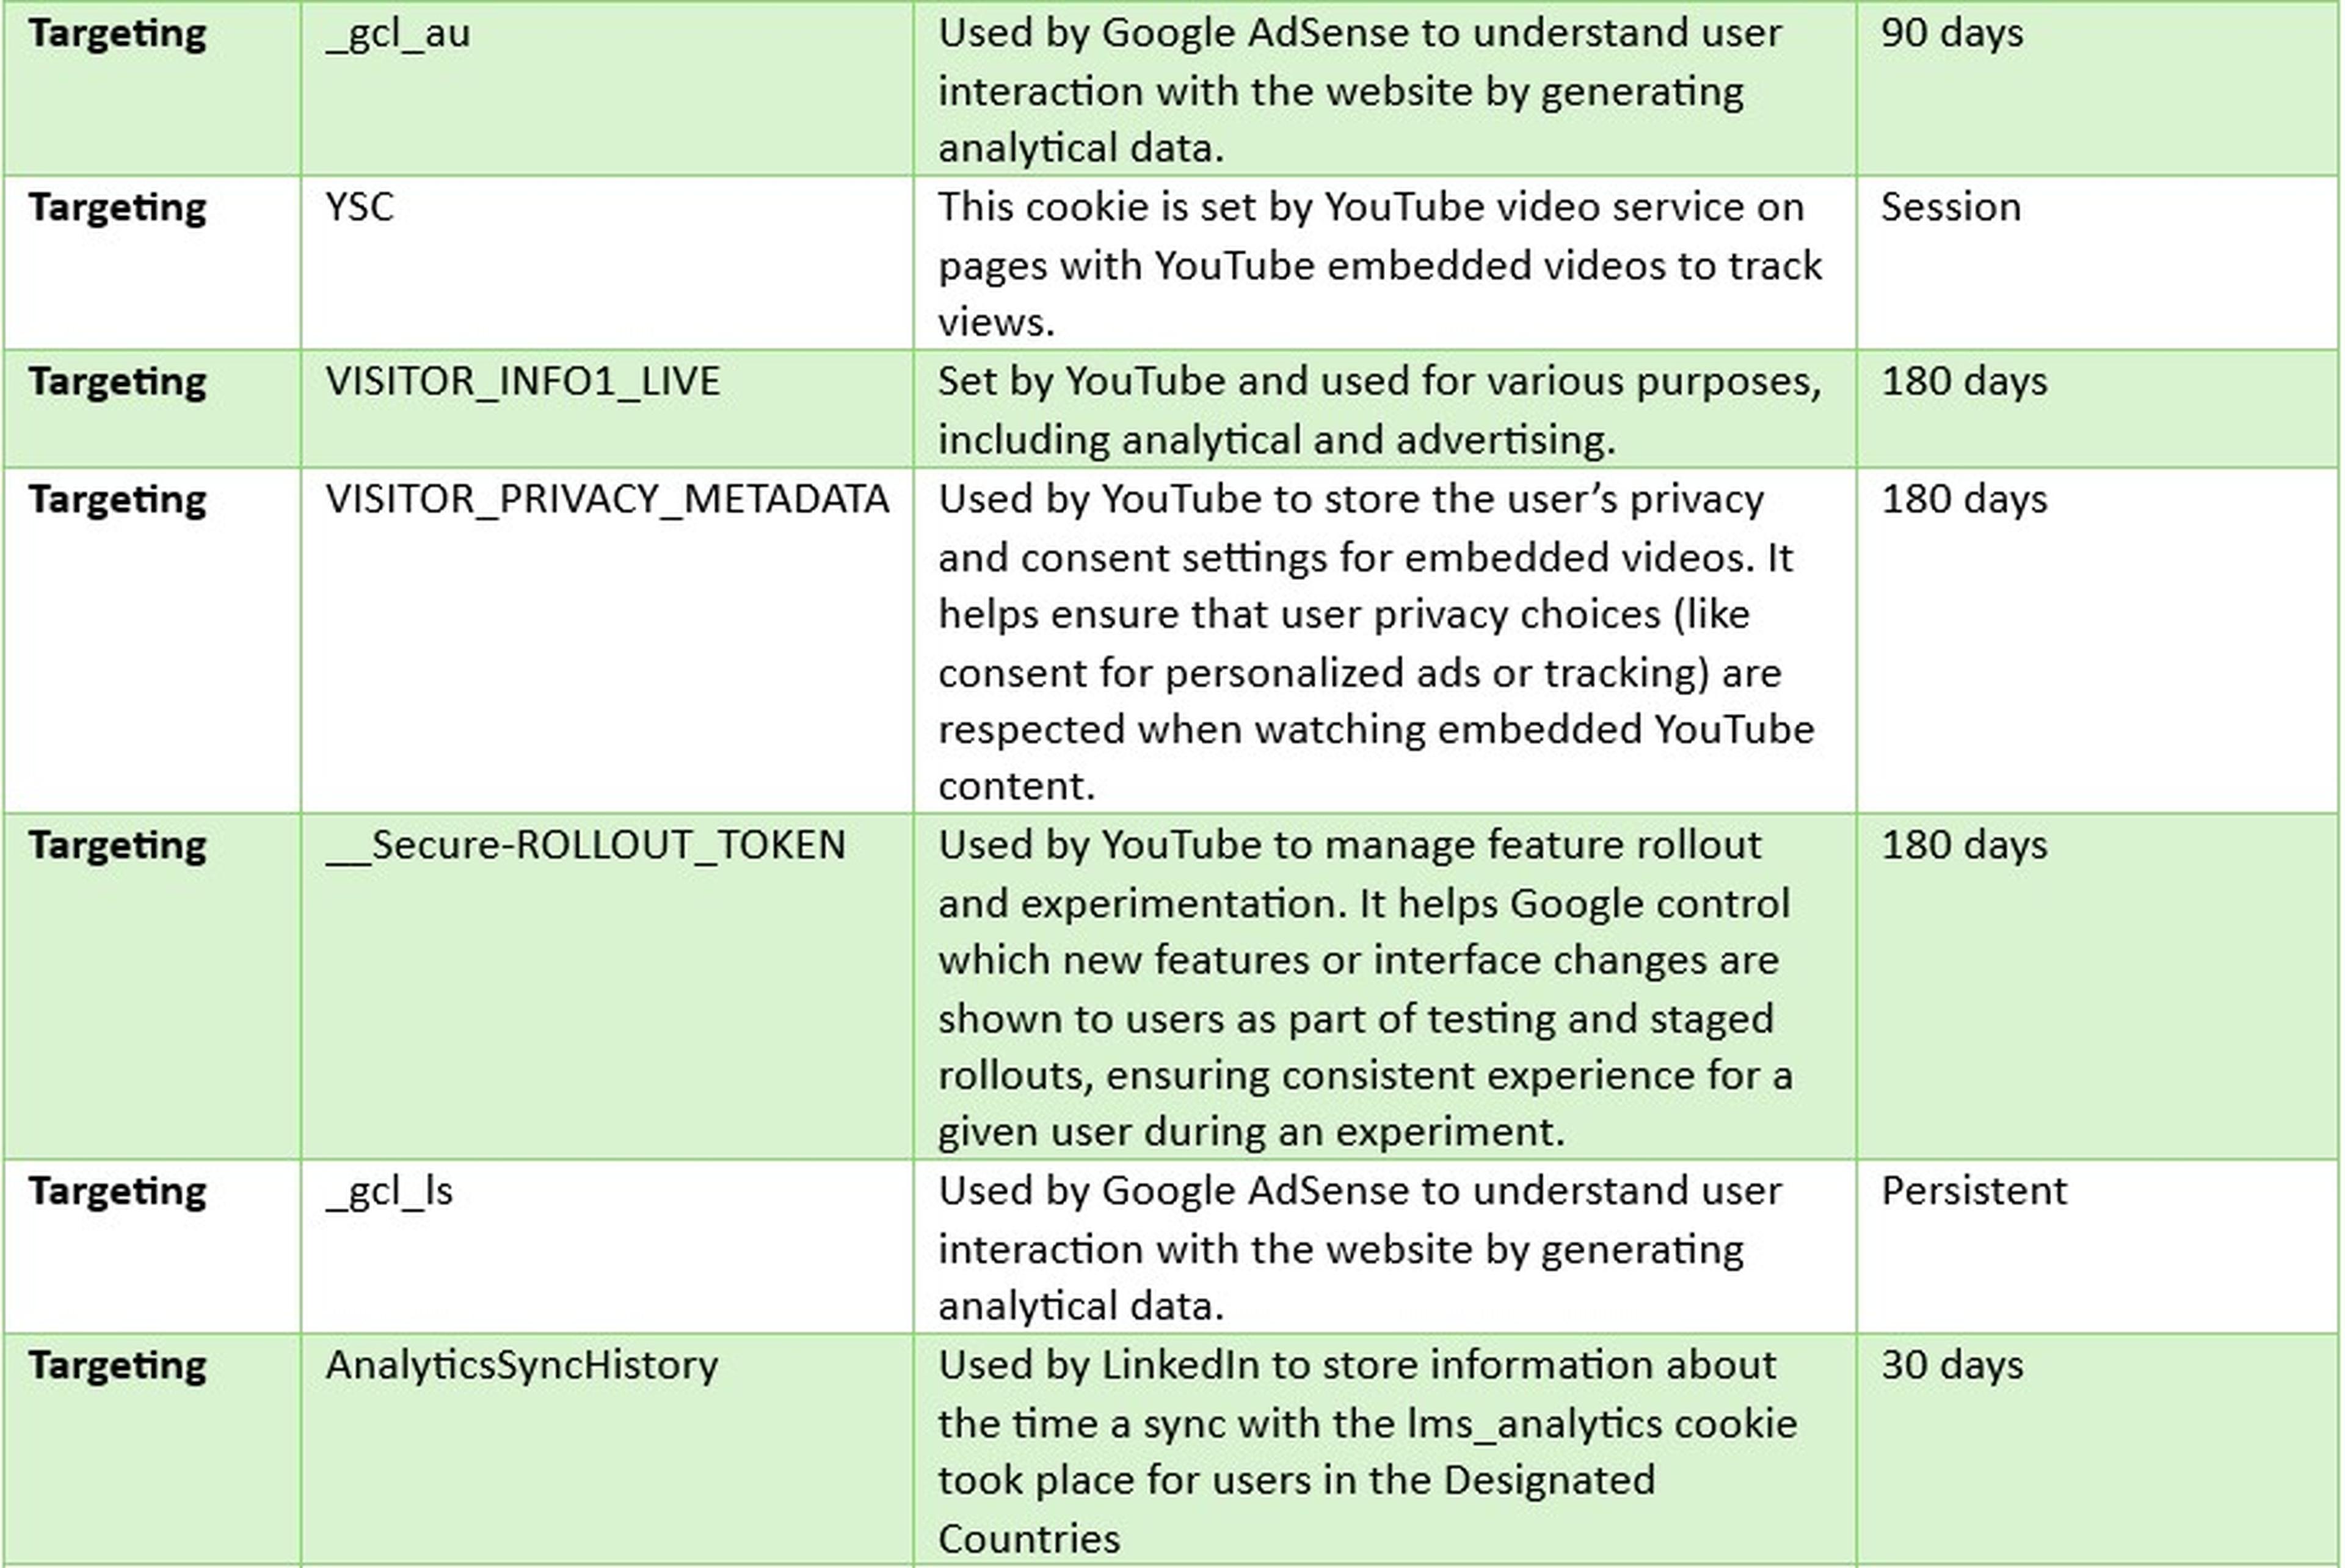The image size is (2345, 1568).
Task: Click the LinkedIn lms_analytics description text
Action: (x=1366, y=1423)
